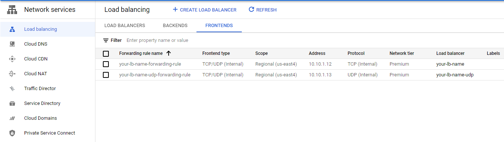Toggle the select-all checkbox in table header

106,53
